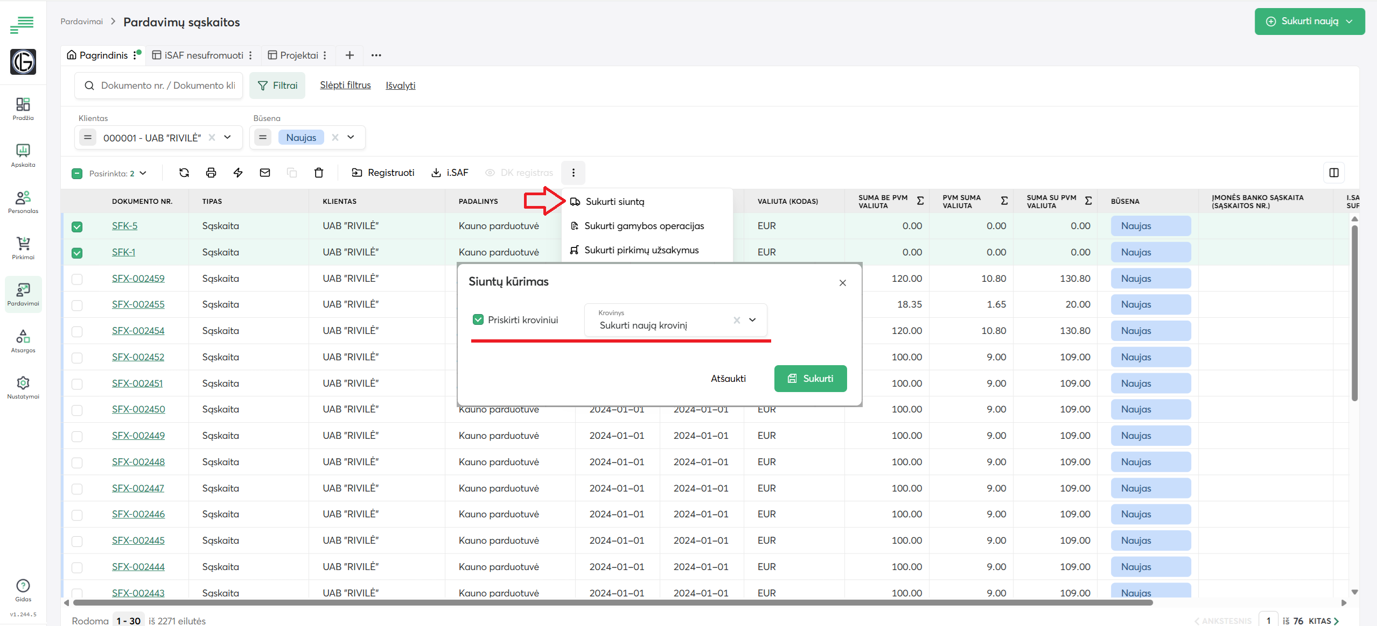The image size is (1377, 626).
Task: Click the trash delete icon
Action: point(319,173)
